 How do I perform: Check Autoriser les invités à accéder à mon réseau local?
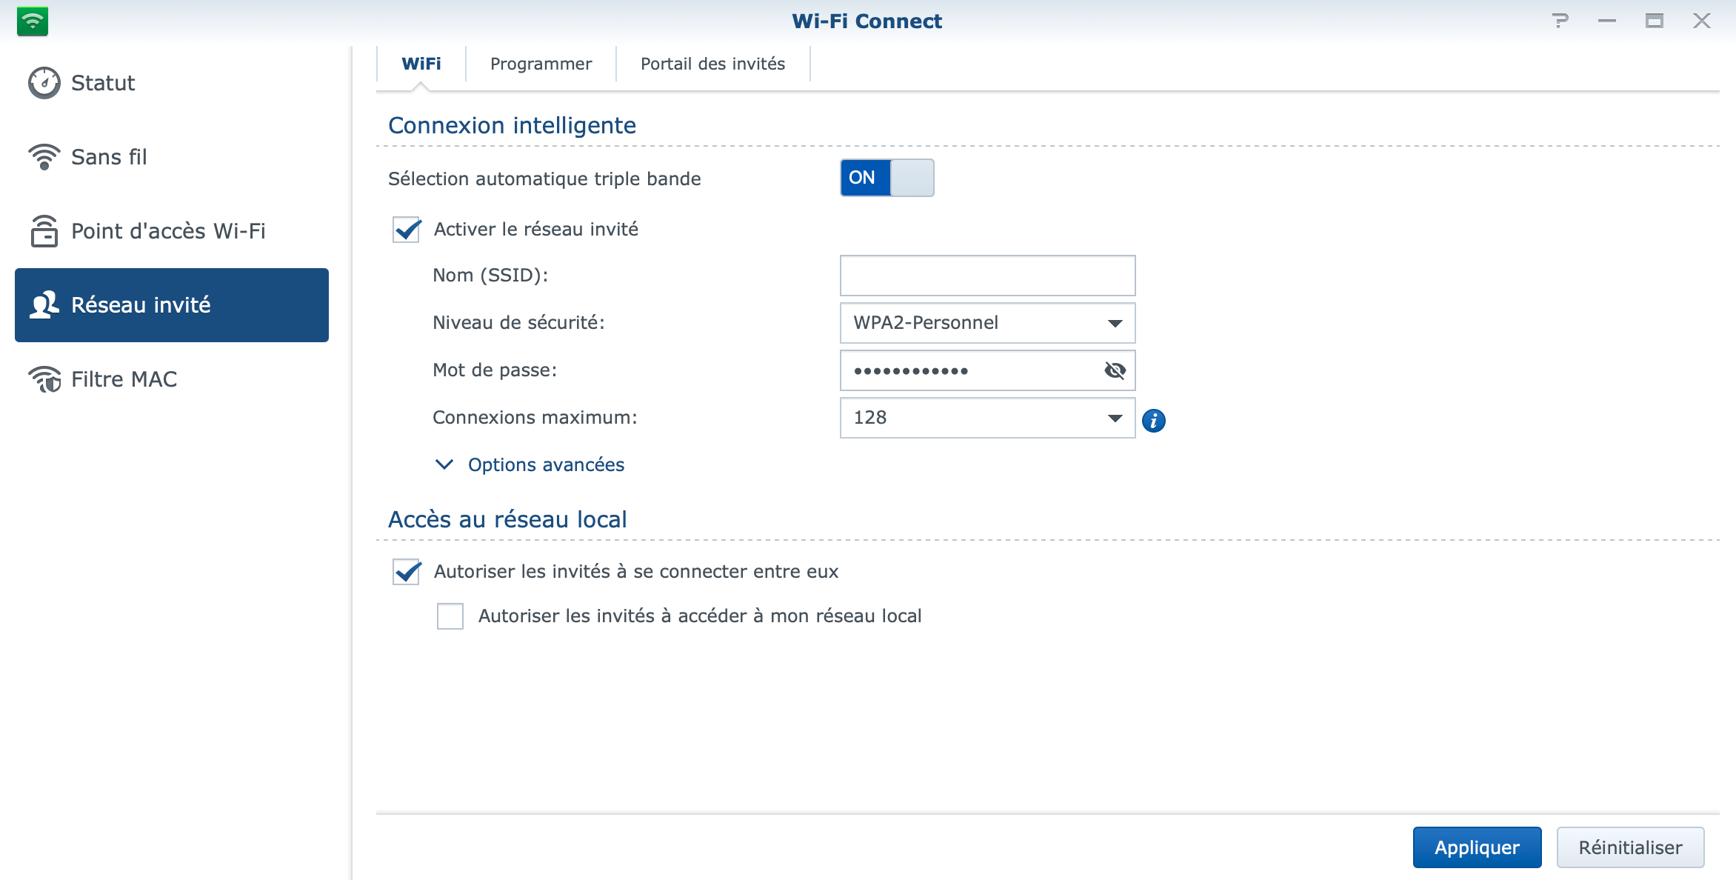coord(450,616)
